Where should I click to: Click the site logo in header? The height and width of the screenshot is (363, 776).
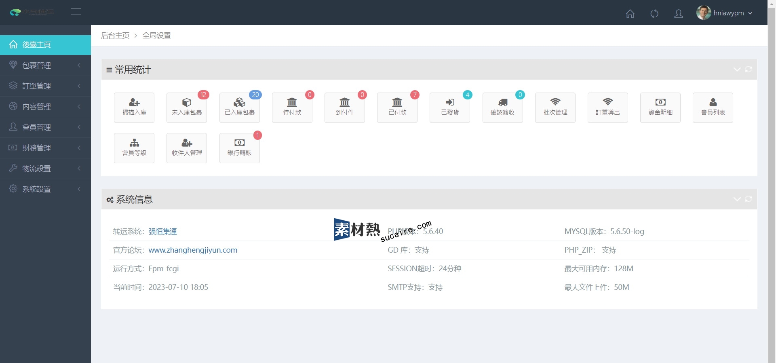click(x=32, y=12)
